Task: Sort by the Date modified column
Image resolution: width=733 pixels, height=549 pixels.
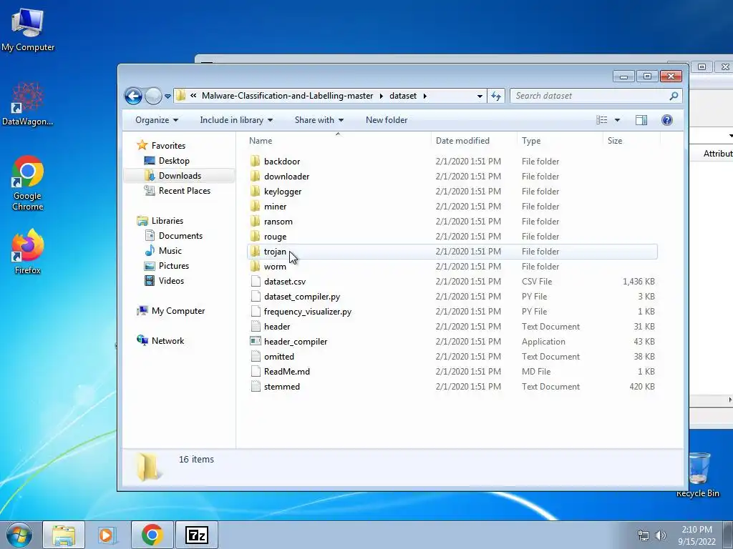Action: (x=474, y=141)
